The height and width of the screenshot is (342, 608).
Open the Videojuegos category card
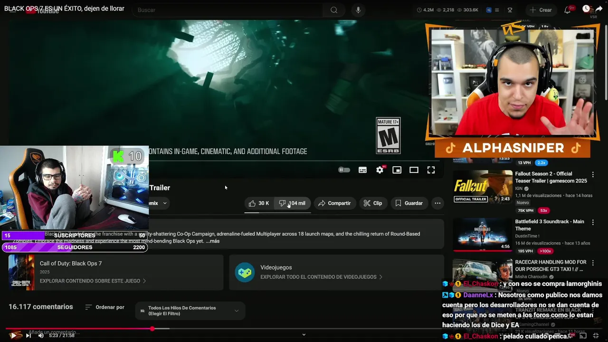coord(336,272)
